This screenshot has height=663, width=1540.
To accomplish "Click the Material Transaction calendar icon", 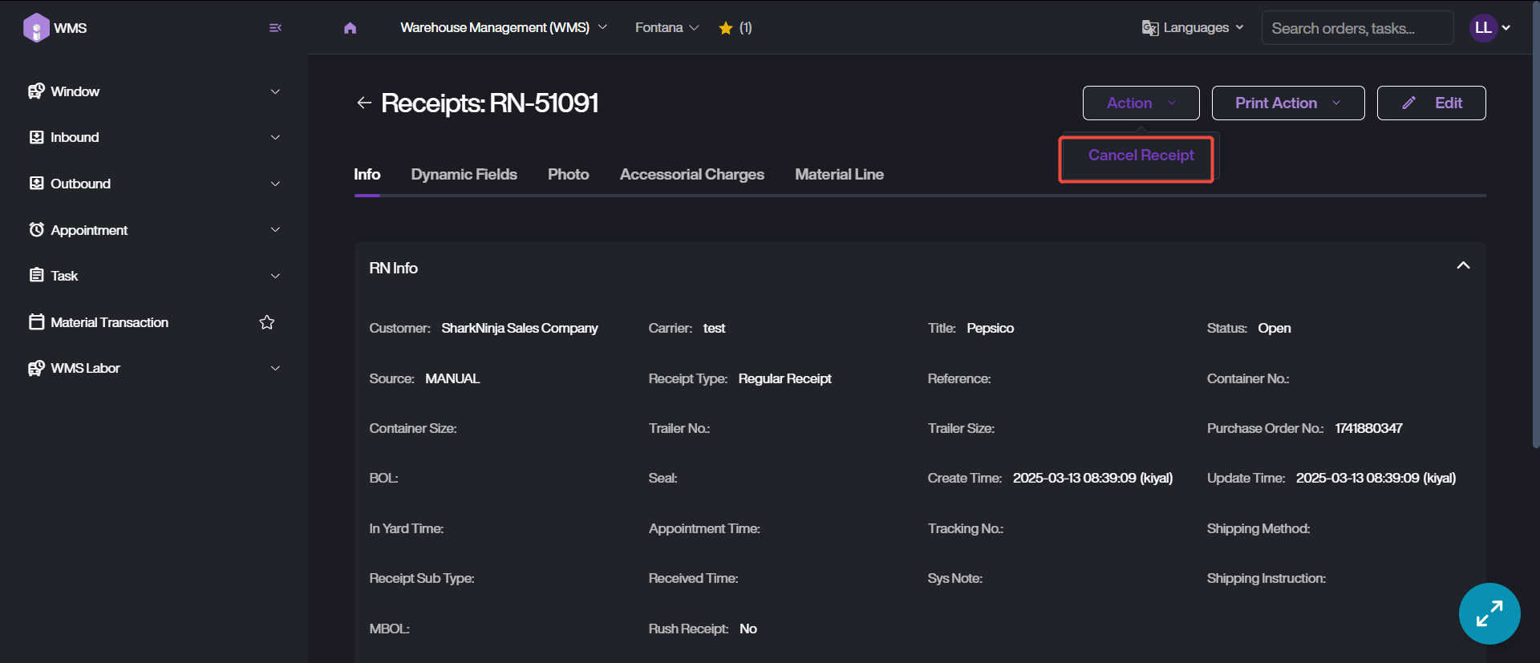I will [36, 322].
